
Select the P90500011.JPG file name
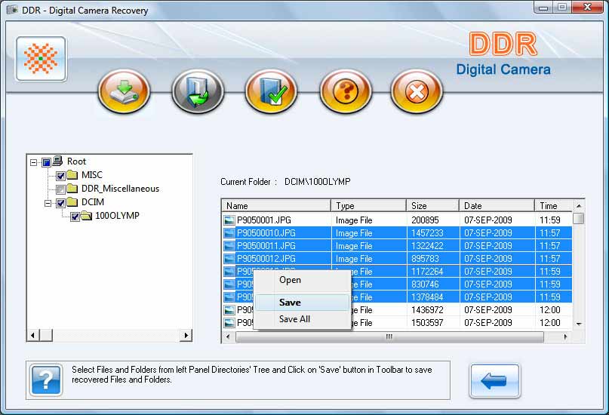(266, 246)
